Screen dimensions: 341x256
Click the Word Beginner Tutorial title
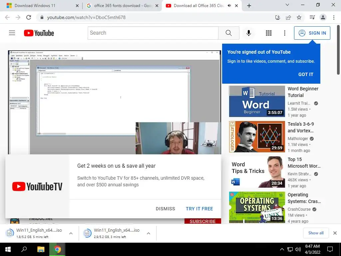tap(303, 92)
